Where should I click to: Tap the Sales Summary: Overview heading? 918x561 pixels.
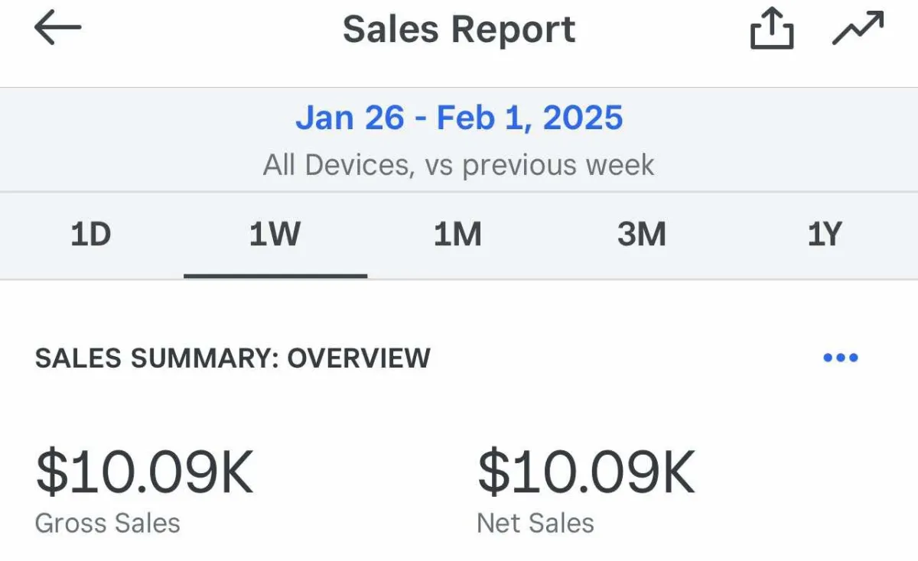click(x=233, y=358)
